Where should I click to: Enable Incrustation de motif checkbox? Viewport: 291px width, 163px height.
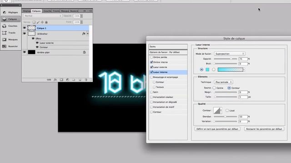[151, 107]
